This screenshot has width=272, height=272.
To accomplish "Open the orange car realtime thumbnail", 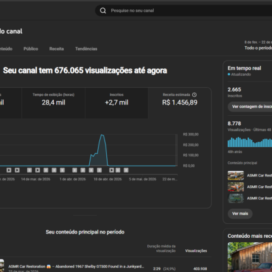I will tap(236, 187).
